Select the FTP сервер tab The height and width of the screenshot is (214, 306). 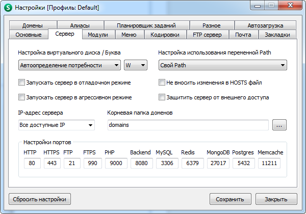(208, 35)
